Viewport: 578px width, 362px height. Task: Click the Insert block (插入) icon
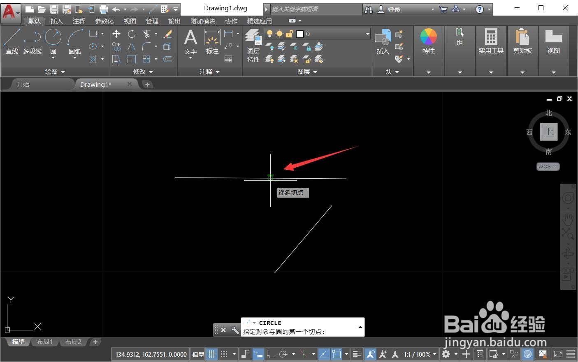click(383, 41)
